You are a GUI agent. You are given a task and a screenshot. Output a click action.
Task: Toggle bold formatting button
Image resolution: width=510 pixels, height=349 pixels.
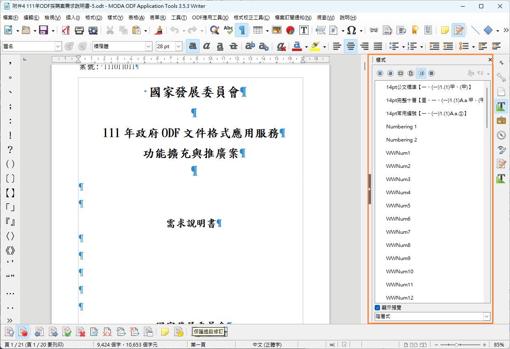[x=192, y=46]
